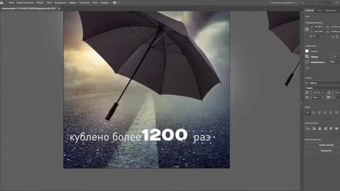This screenshot has height=191, width=340.
Task: Adjust the font size stepper arrows
Action: point(311,92)
